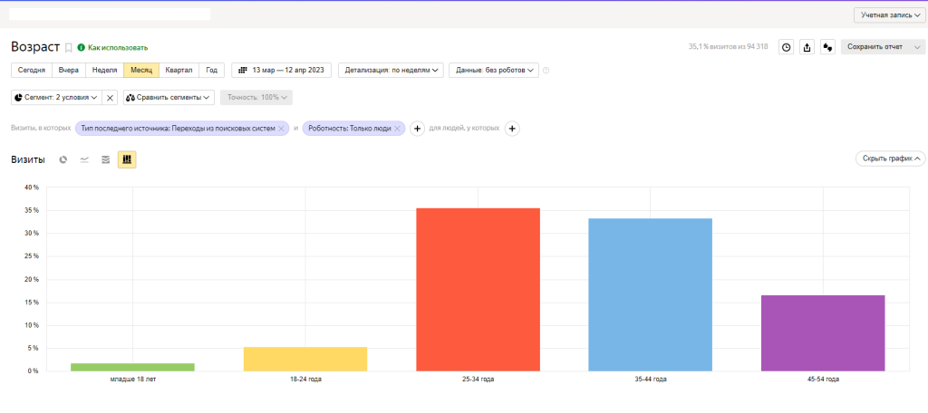
Task: Open the export report icon
Action: point(807,47)
